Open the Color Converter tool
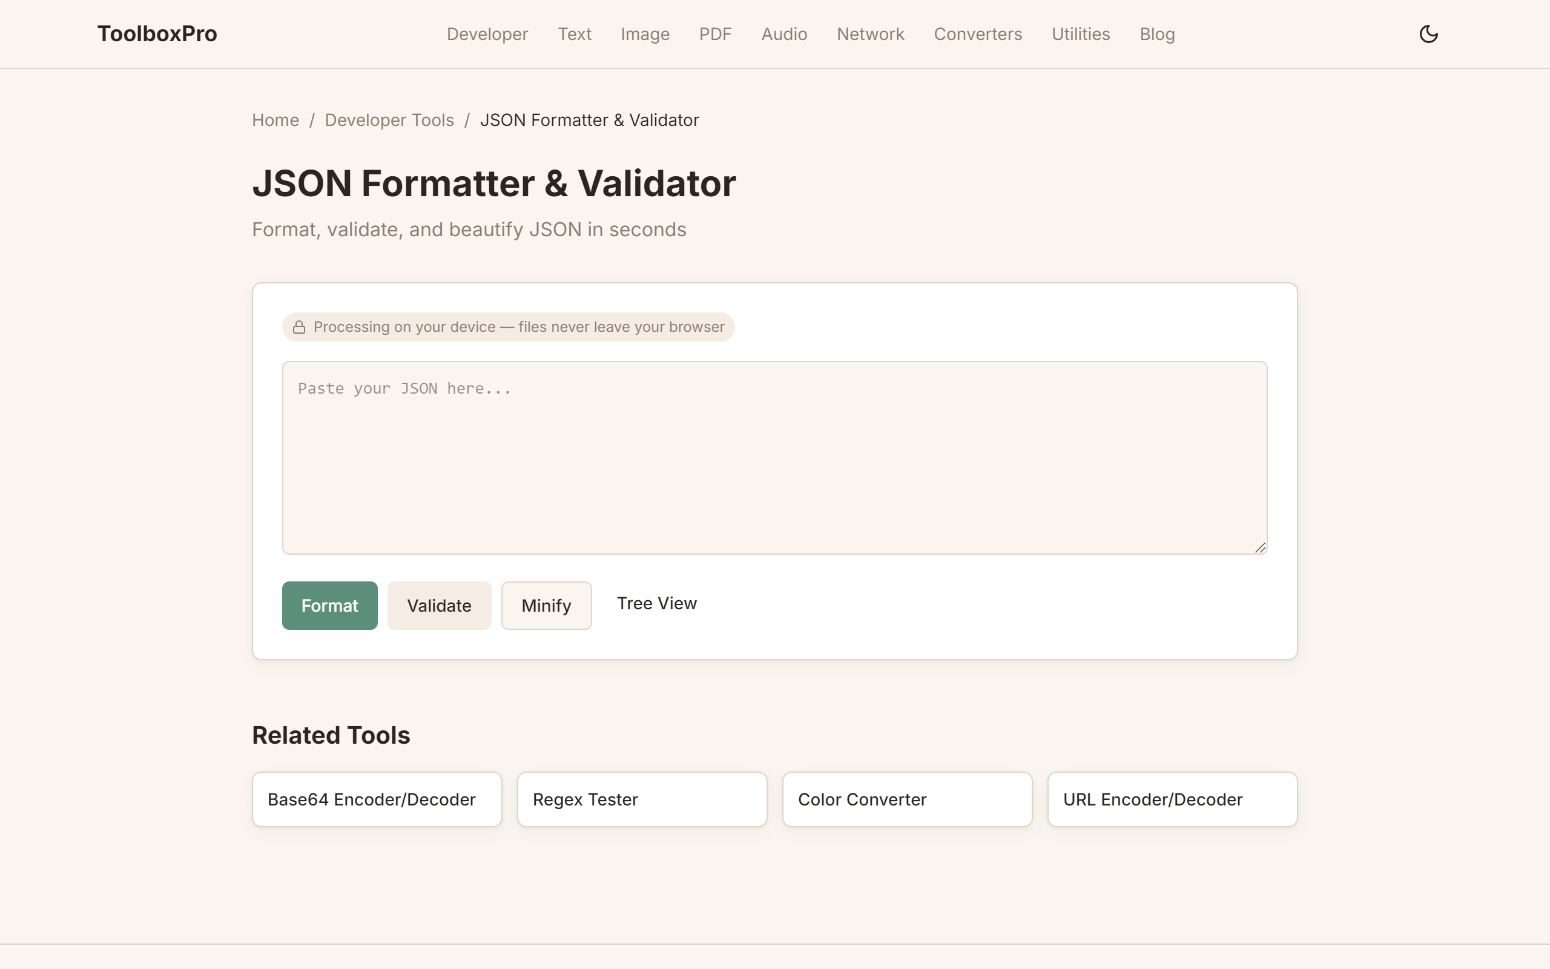This screenshot has height=969, width=1550. click(907, 799)
